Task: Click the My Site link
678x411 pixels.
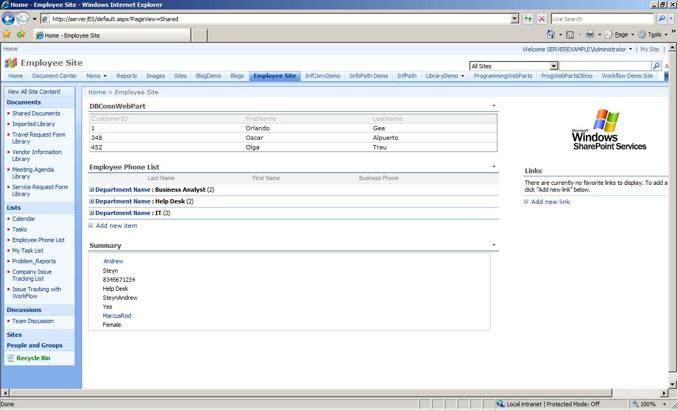Action: pos(649,49)
